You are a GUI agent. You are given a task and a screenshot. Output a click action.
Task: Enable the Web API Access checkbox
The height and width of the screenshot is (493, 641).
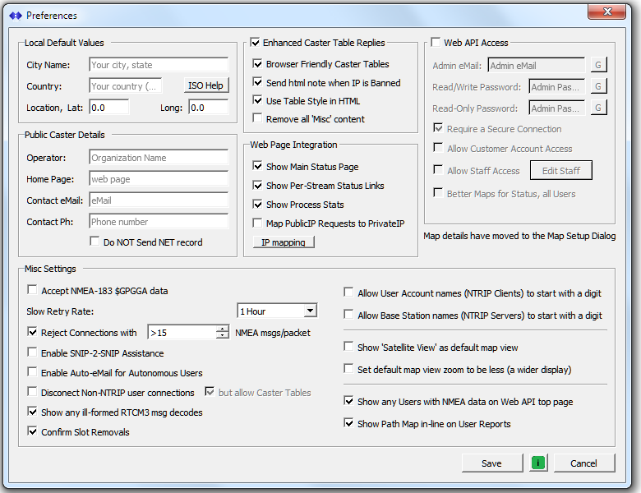(x=436, y=43)
